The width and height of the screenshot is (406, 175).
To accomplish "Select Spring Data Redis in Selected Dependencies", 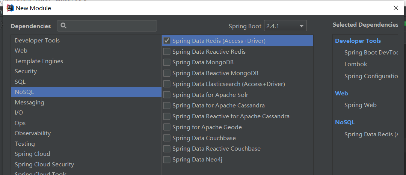I will pos(371,134).
